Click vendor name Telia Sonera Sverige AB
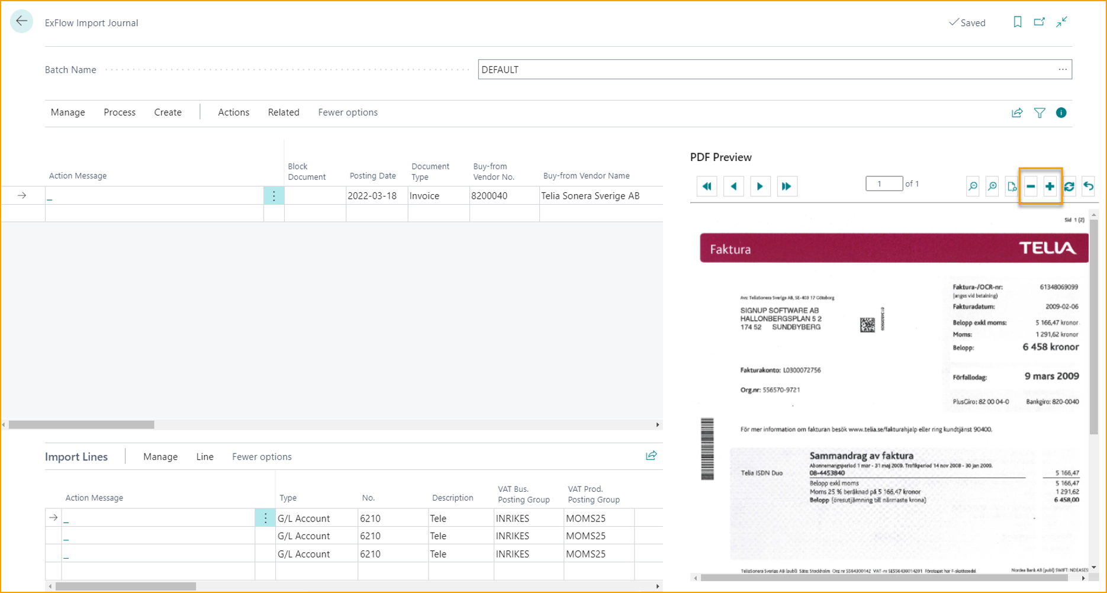This screenshot has height=593, width=1107. [601, 196]
